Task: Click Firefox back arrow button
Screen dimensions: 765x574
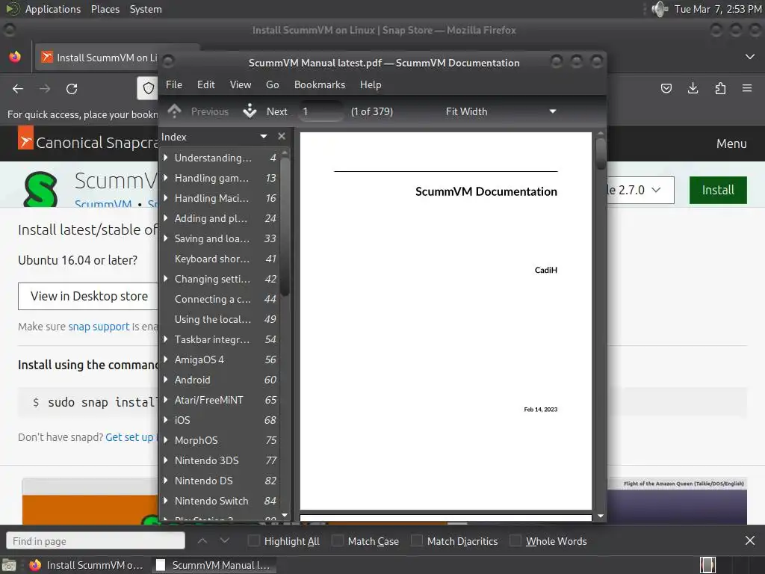Action: coord(18,89)
